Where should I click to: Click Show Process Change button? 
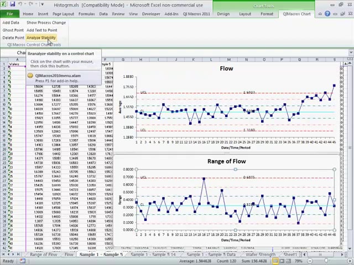[46, 23]
